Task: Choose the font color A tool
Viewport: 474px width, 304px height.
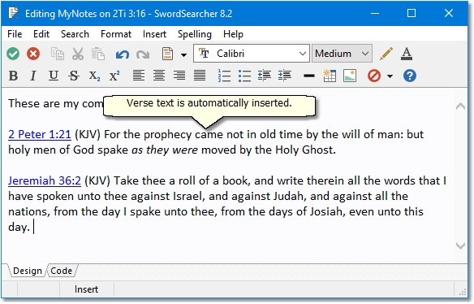Action: click(407, 54)
